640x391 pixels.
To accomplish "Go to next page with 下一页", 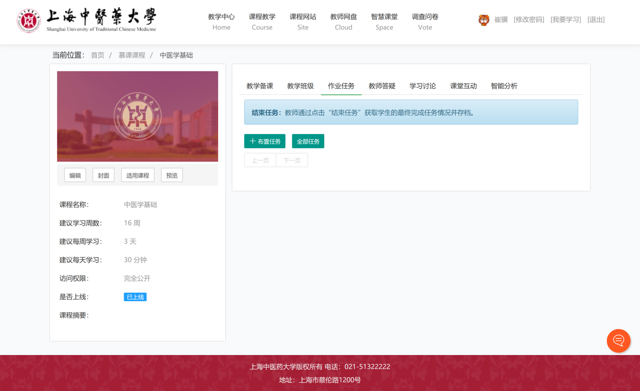I will pyautogui.click(x=292, y=160).
